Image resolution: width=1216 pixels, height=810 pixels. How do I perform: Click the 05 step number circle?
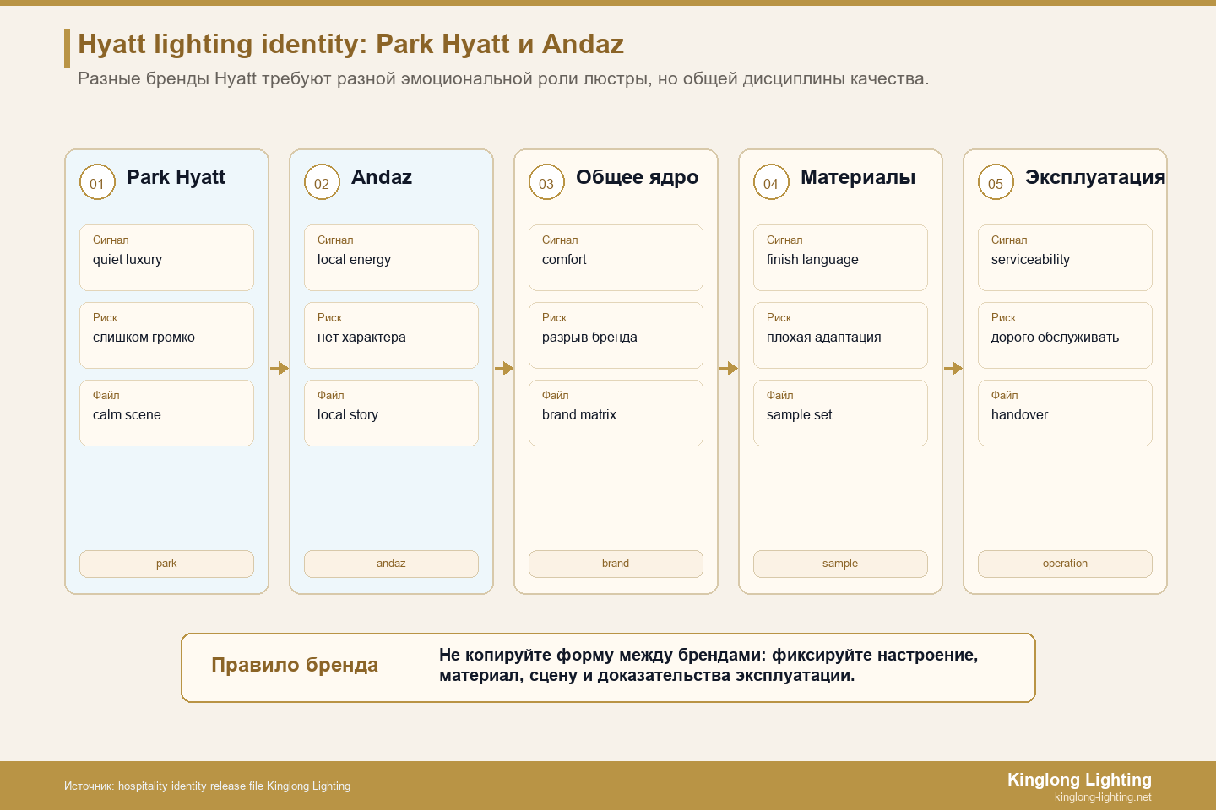[x=996, y=182]
